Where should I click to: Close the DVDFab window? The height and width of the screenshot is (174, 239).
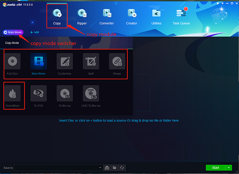(237, 3)
